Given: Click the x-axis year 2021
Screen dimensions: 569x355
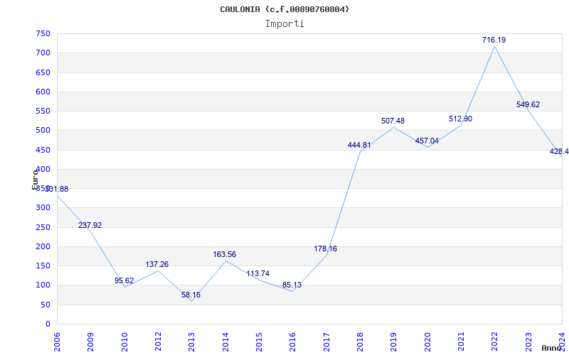Looking at the screenshot, I should (x=461, y=342).
